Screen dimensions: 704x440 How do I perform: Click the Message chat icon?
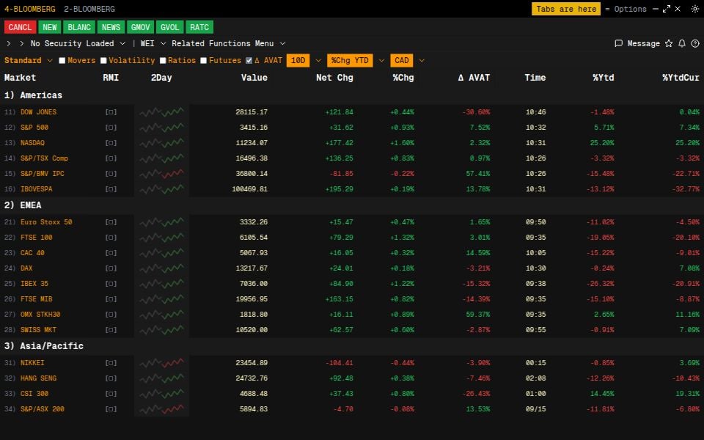pos(620,43)
